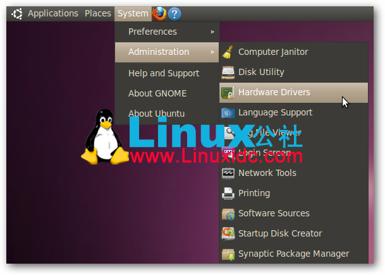Open Software Sources

point(294,214)
